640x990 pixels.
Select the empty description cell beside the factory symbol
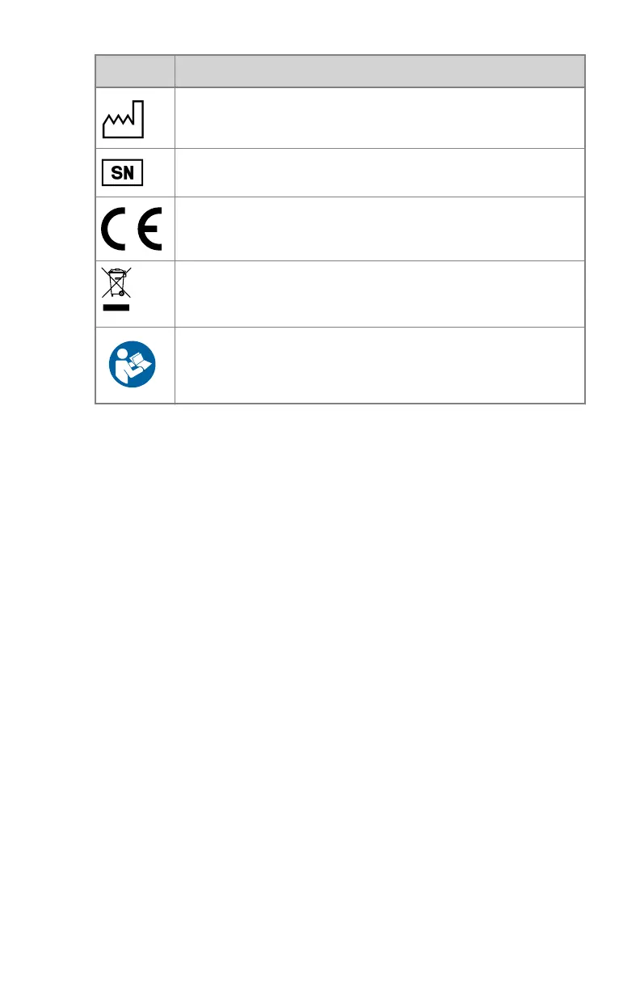(380, 118)
